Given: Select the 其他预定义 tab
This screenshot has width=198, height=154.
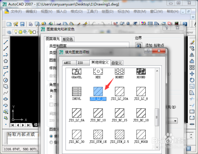Looking at the screenshot, I should point(100,62).
